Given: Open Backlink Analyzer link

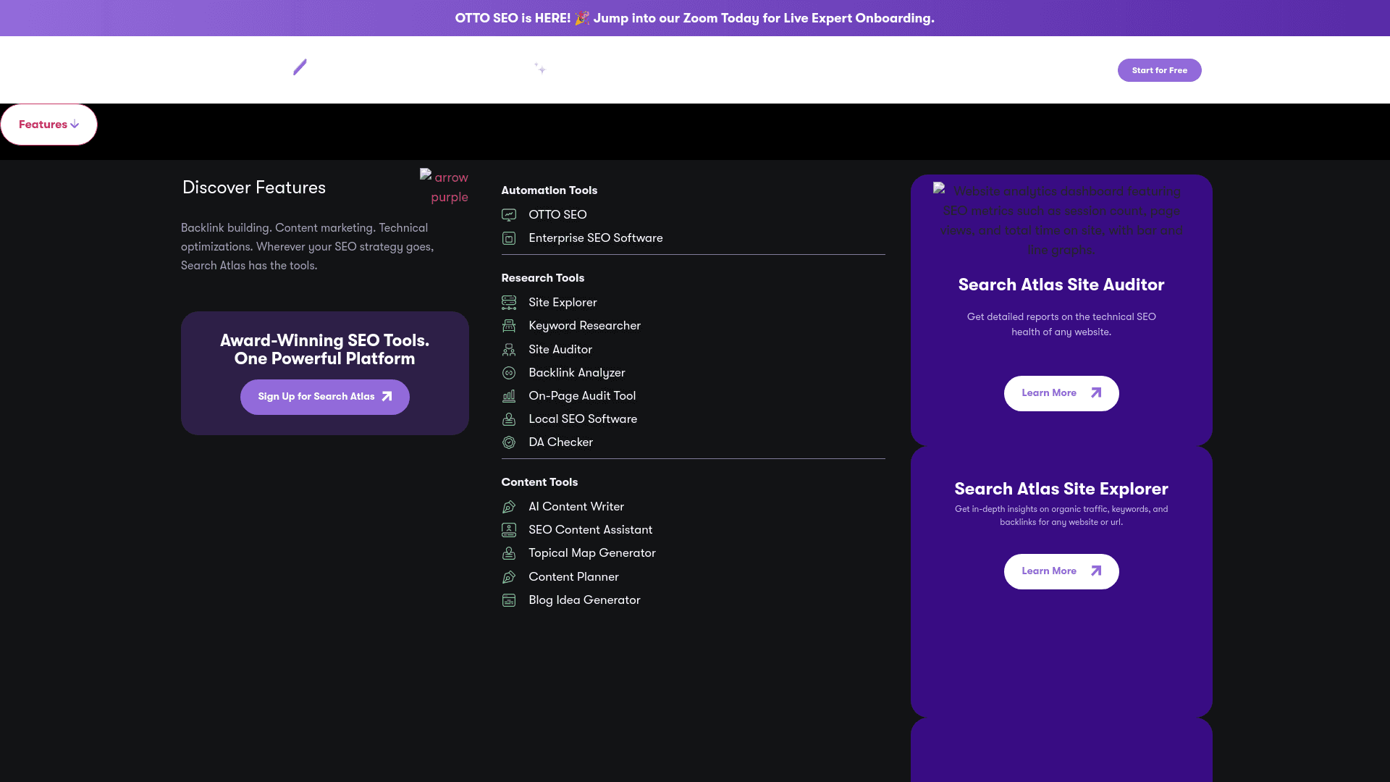Looking at the screenshot, I should click(x=577, y=373).
